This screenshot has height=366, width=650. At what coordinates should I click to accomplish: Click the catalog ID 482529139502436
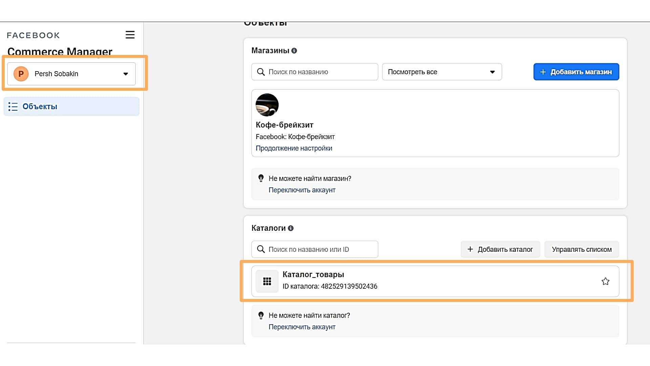pyautogui.click(x=349, y=286)
